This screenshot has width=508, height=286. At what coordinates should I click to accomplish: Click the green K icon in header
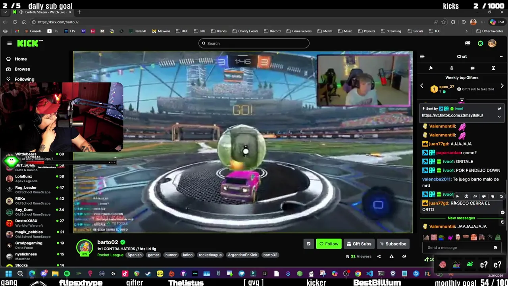click(480, 43)
